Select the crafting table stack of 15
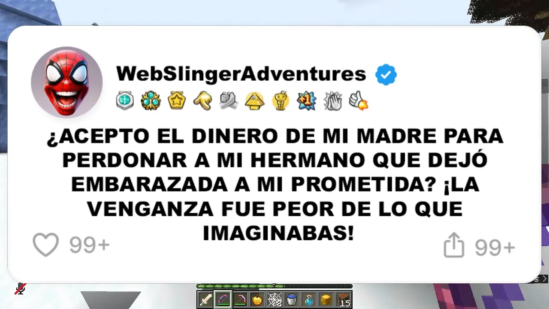This screenshot has height=309, width=549. click(x=344, y=299)
